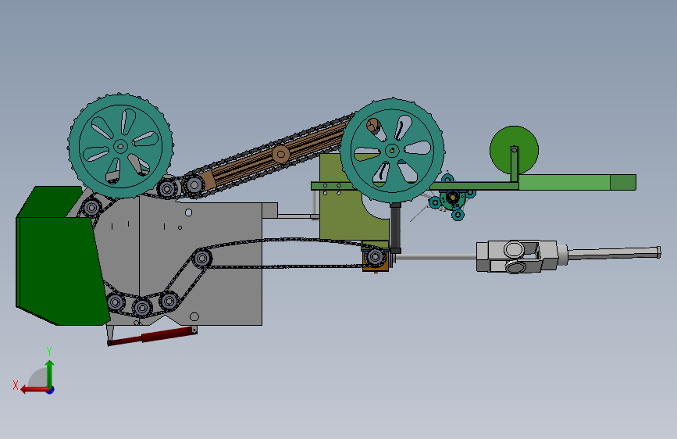The image size is (677, 439).
Task: Select the large teal wheel beside the olive bracket
Action: [392, 151]
